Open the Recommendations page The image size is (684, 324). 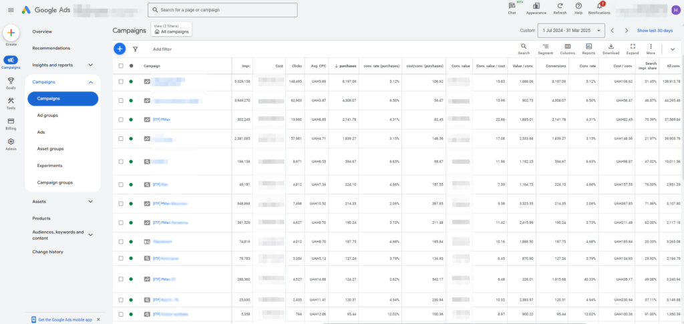click(x=51, y=48)
